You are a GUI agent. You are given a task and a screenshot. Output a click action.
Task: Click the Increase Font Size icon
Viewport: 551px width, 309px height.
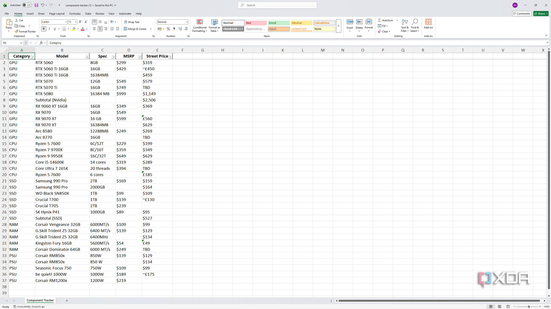pos(80,22)
